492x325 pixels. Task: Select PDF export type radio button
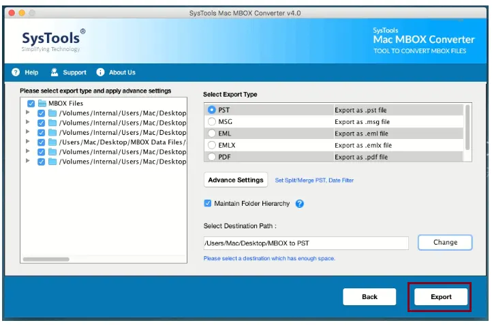212,157
